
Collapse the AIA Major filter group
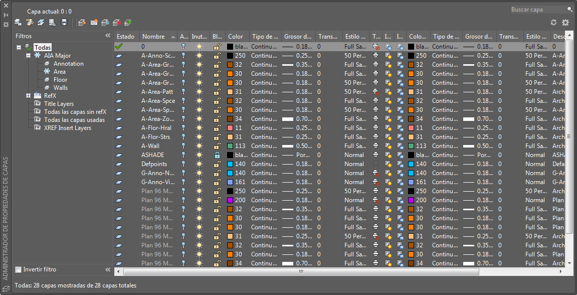point(29,56)
